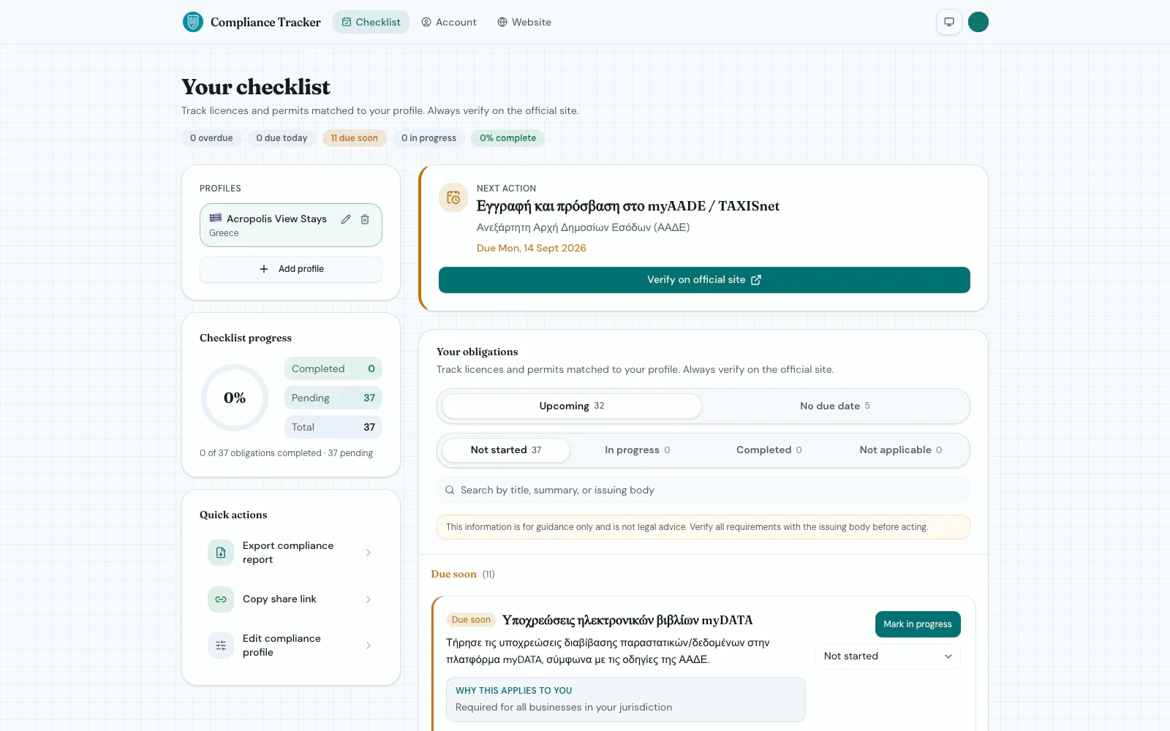This screenshot has height=731, width=1170.
Task: Click the status dropdown chevron arrow
Action: pyautogui.click(x=948, y=656)
